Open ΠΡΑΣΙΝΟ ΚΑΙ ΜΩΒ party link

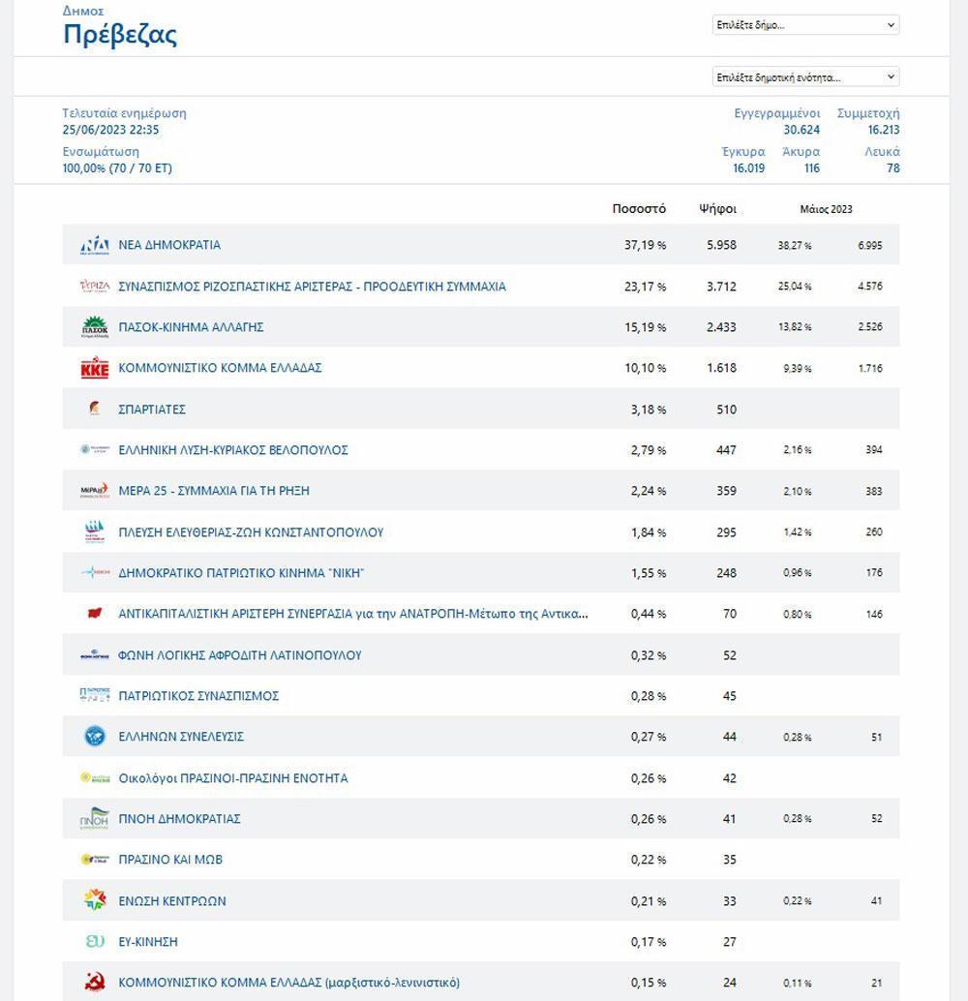(x=170, y=860)
